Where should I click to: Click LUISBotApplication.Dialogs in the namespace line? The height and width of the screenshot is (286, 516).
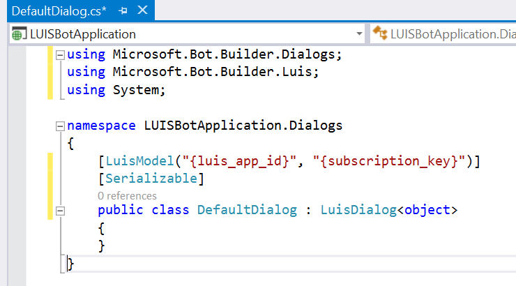point(243,126)
